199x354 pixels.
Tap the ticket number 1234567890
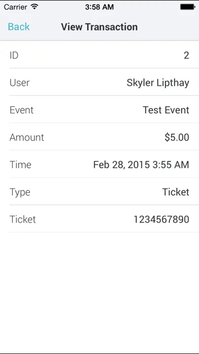point(161,219)
